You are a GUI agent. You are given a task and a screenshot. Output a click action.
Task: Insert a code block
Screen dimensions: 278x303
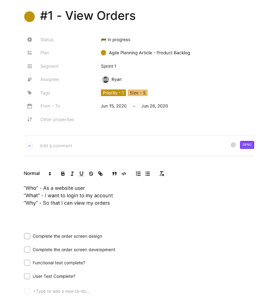[124, 174]
